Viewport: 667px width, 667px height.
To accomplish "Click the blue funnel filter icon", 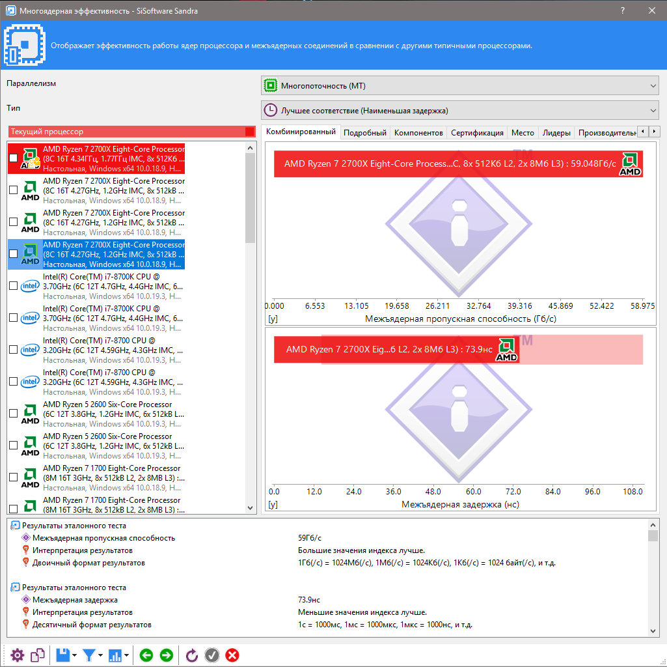I will 89,655.
